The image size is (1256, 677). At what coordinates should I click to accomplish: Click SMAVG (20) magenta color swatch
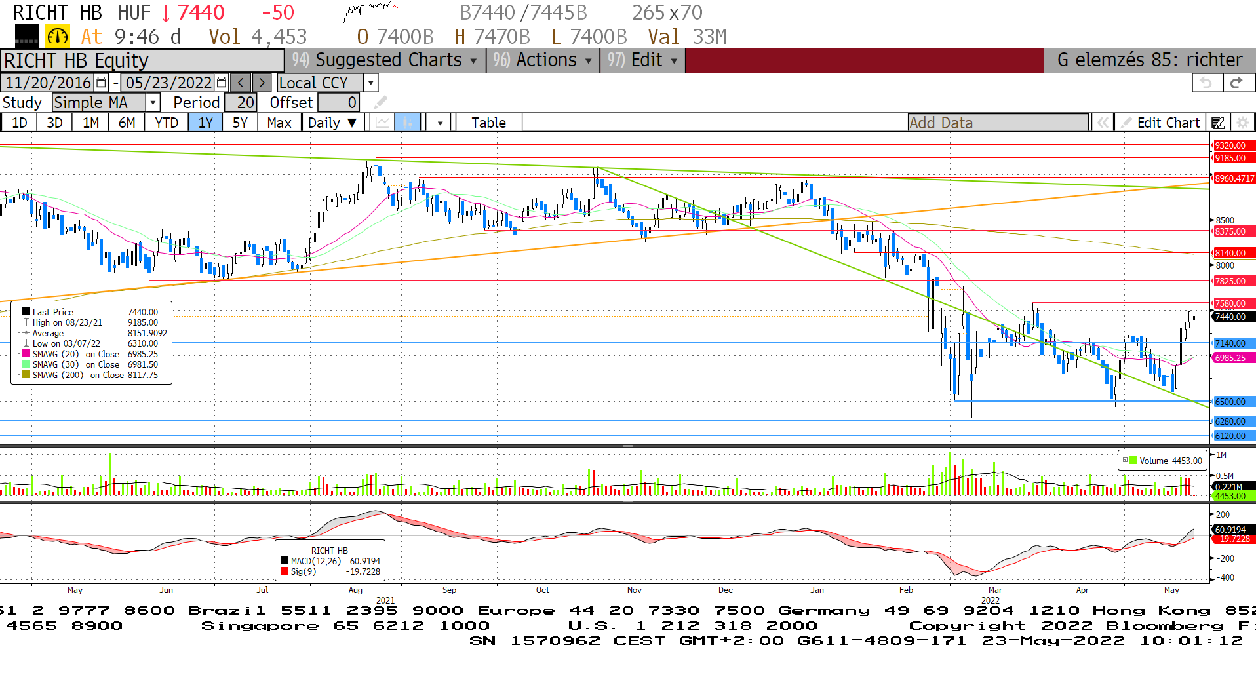pyautogui.click(x=26, y=354)
